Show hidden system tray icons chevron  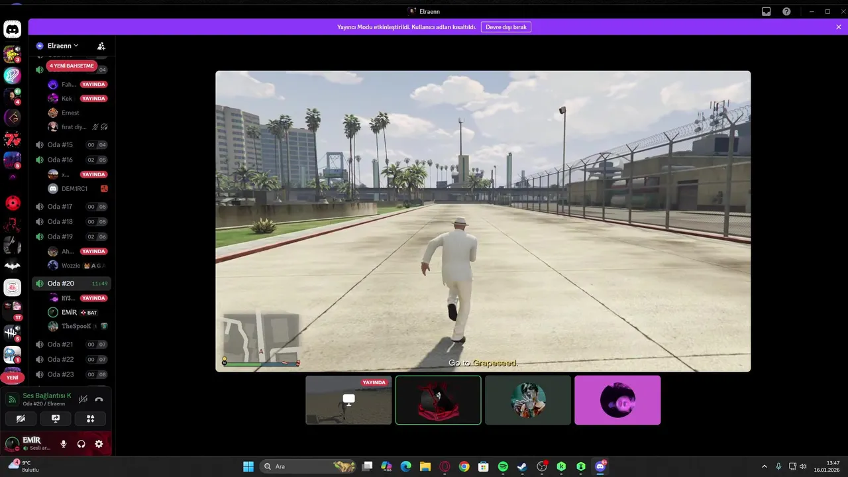point(764,466)
